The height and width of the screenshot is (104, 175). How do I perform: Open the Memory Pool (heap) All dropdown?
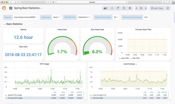coord(116,17)
